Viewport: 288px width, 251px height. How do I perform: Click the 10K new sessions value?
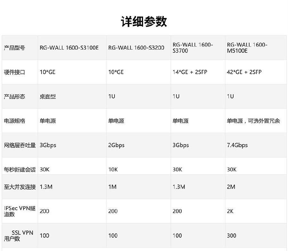pyautogui.click(x=113, y=169)
